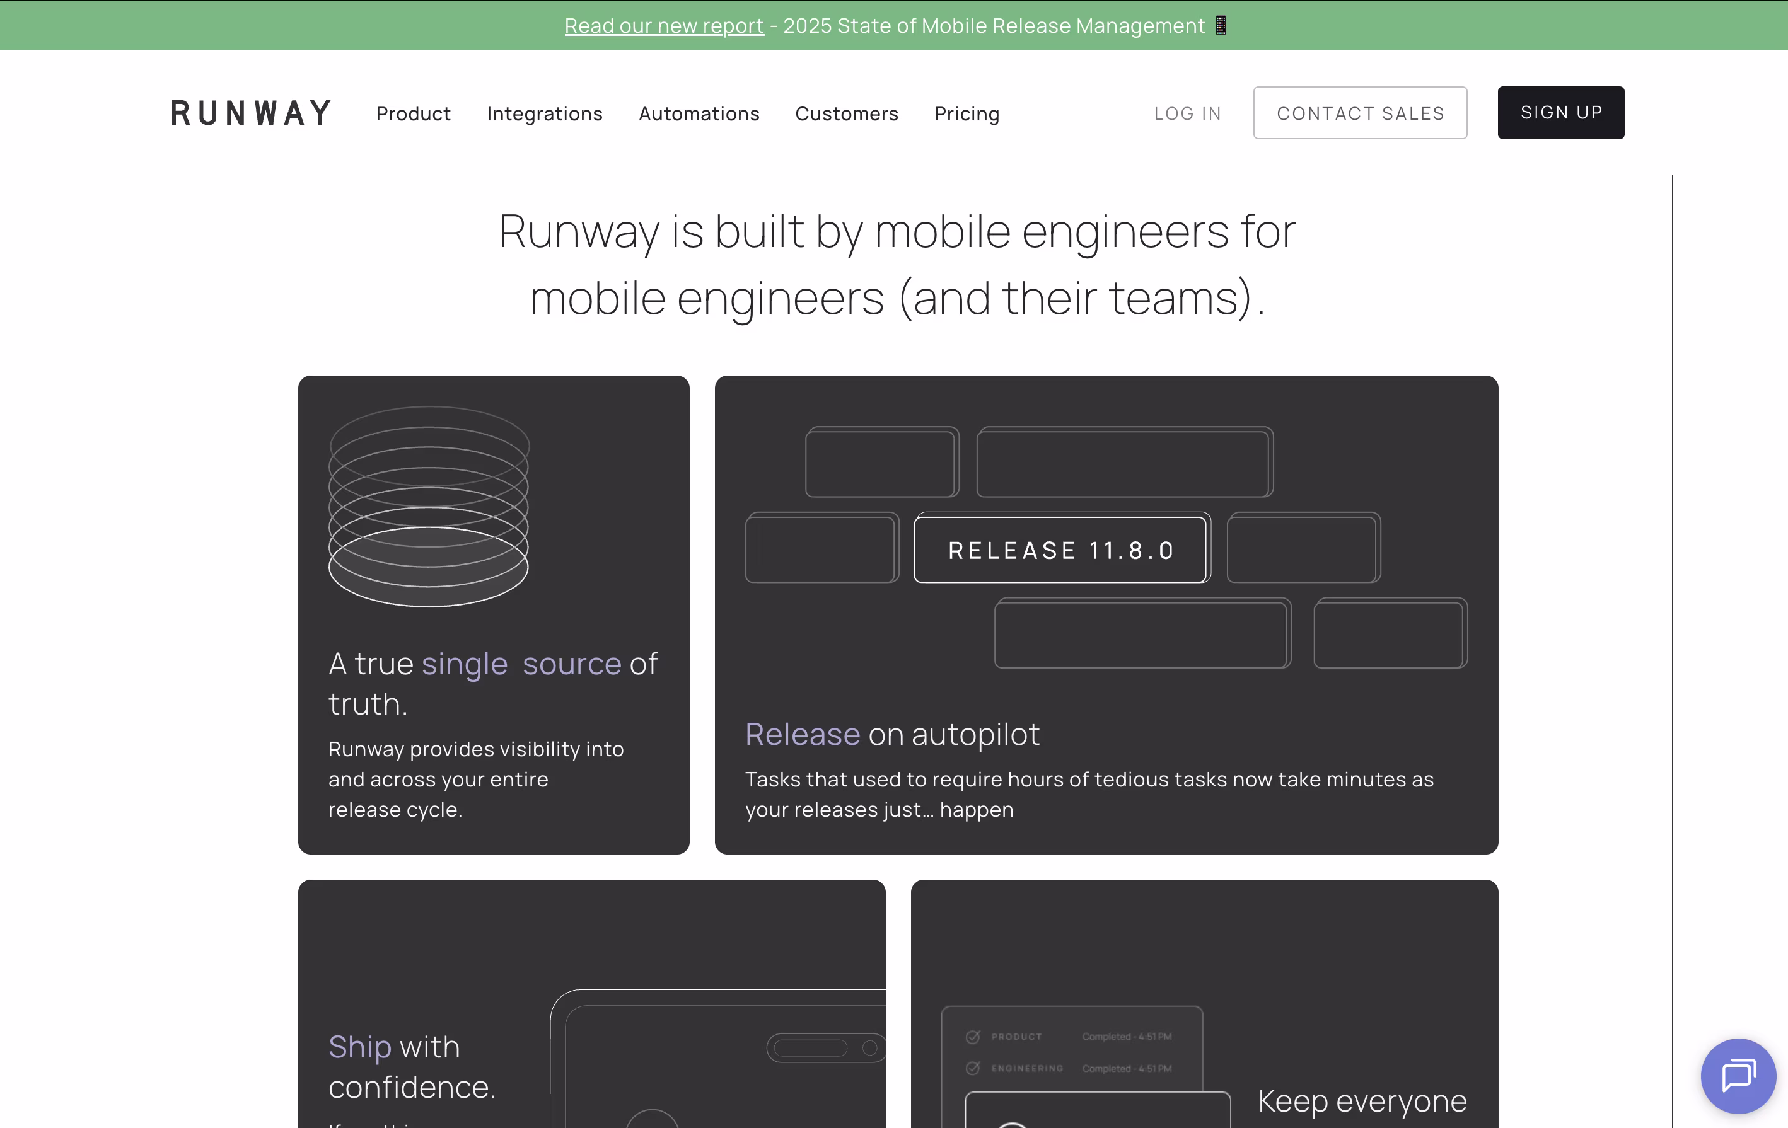
Task: Click the ENGINEERING label in the checklist
Action: (x=1027, y=1068)
